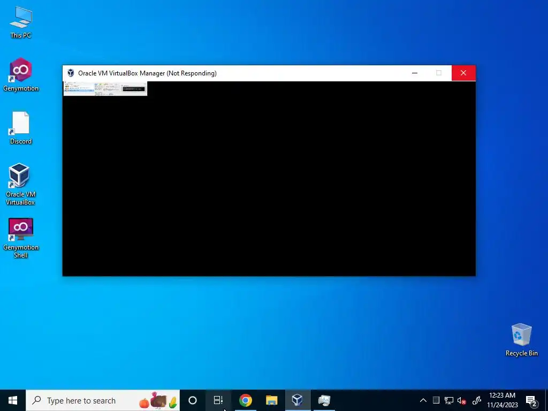Open the This PC desktop icon

(x=21, y=22)
